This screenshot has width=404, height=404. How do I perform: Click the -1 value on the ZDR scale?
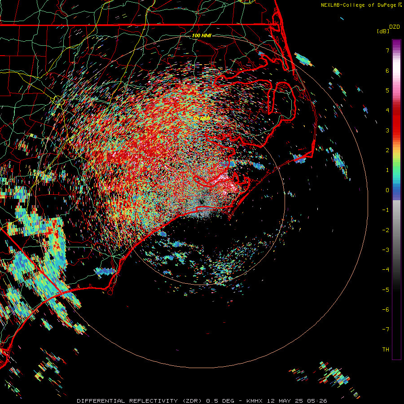pyautogui.click(x=386, y=210)
